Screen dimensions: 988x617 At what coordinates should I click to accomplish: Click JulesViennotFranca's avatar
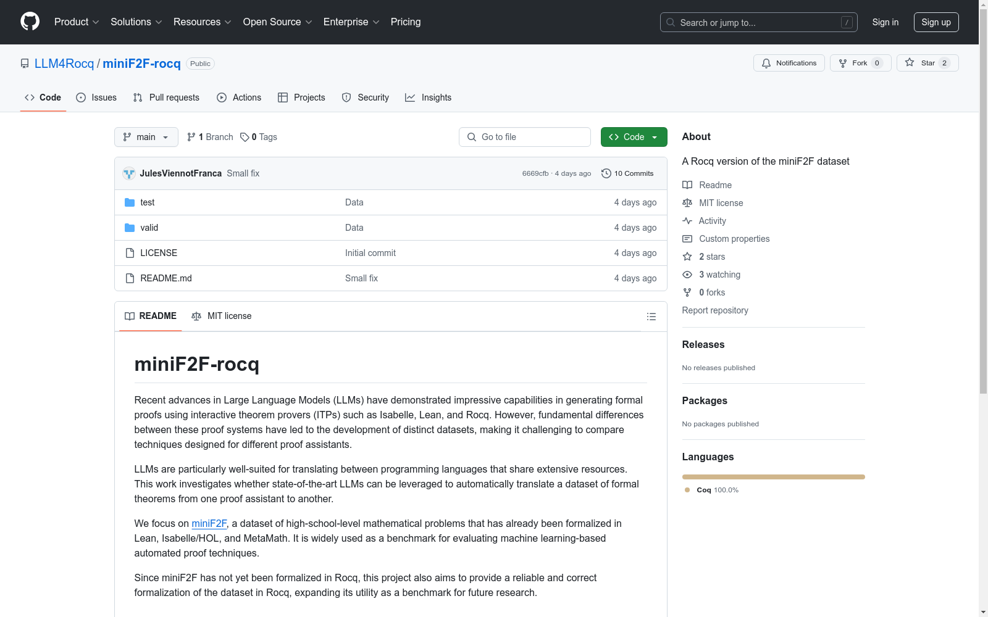[129, 173]
